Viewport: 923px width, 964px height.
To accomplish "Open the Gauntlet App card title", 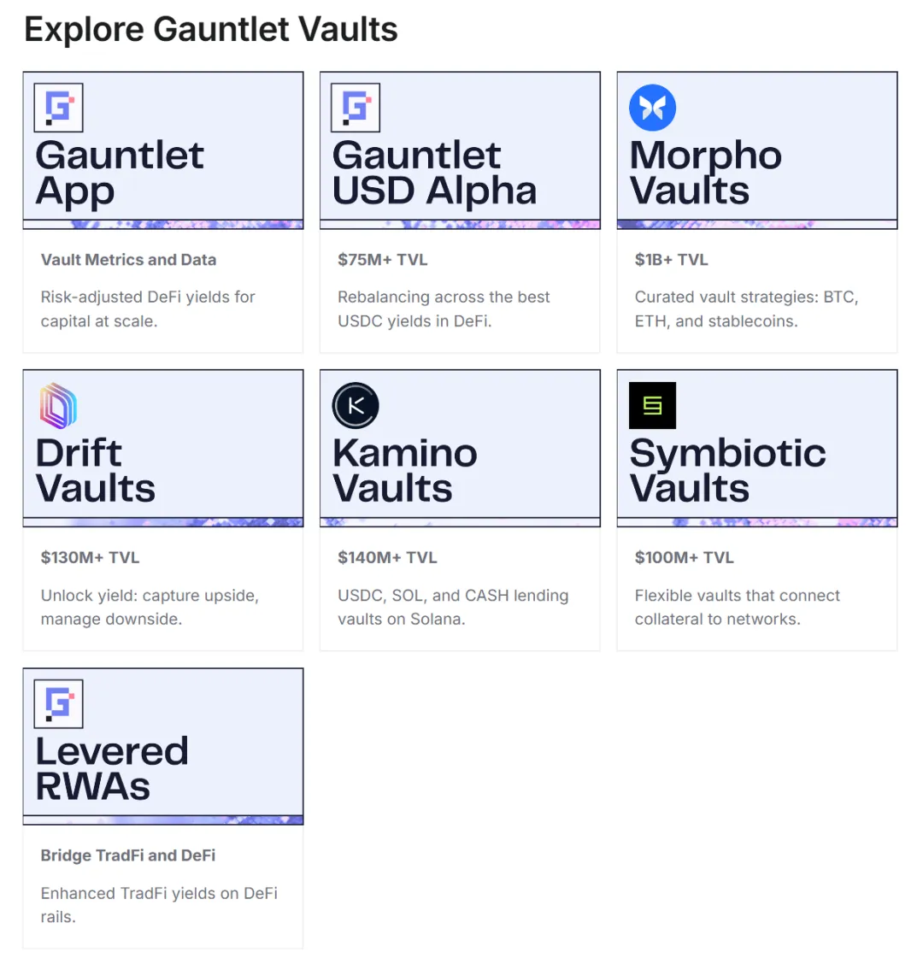I will pyautogui.click(x=120, y=173).
